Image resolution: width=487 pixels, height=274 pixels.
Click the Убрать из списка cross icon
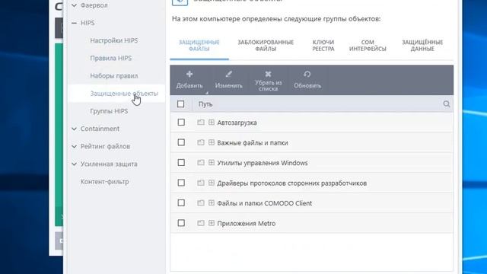(x=268, y=74)
